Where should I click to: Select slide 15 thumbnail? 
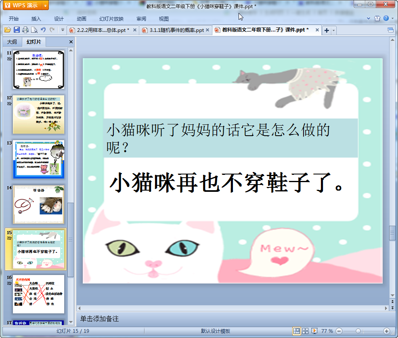point(39,249)
